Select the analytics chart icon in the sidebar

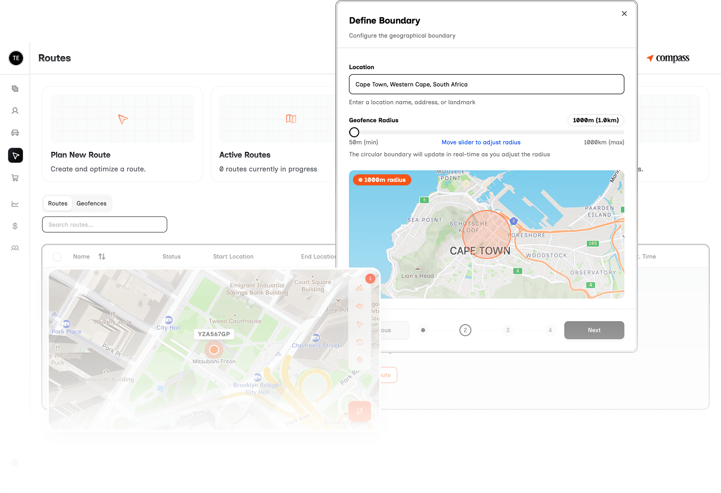point(15,204)
